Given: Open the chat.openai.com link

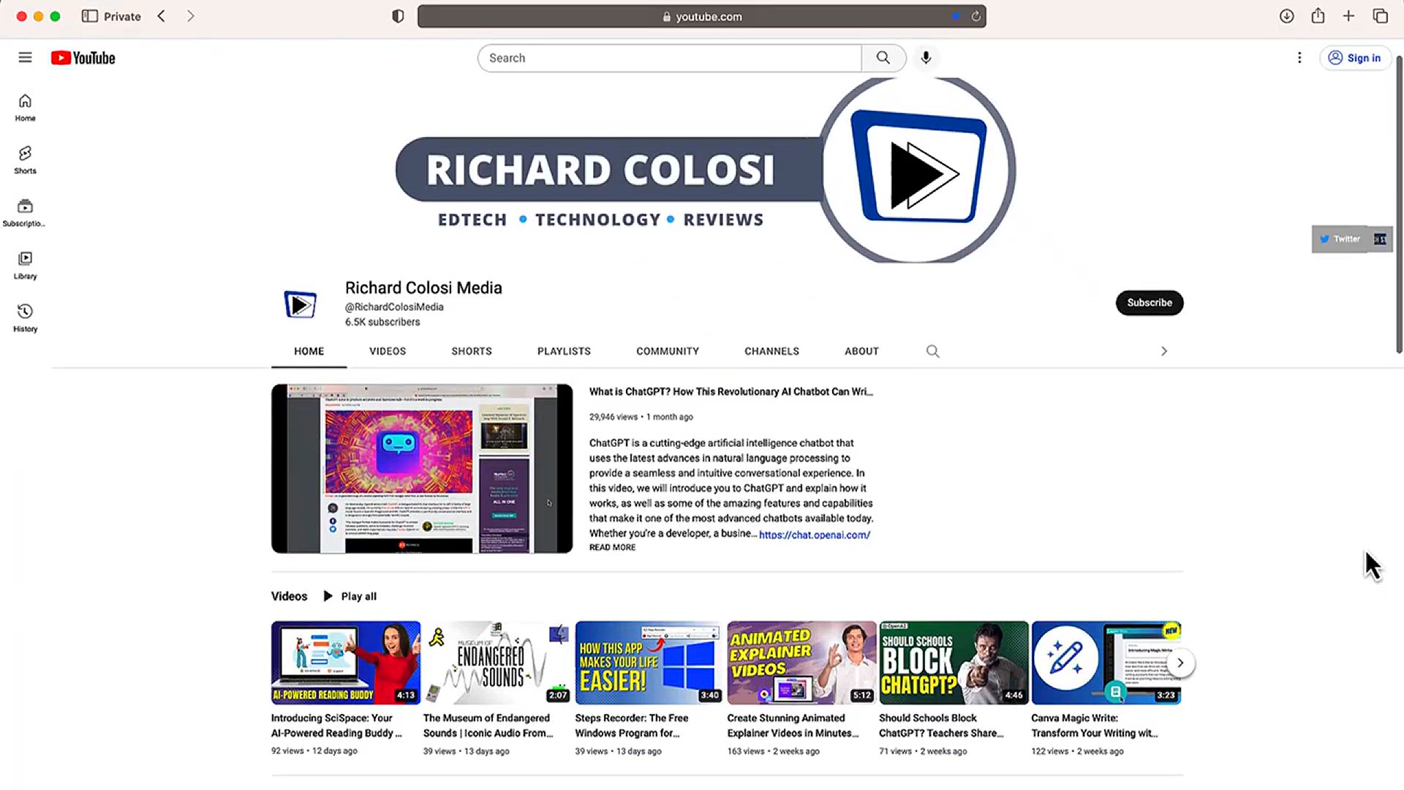Looking at the screenshot, I should point(814,535).
